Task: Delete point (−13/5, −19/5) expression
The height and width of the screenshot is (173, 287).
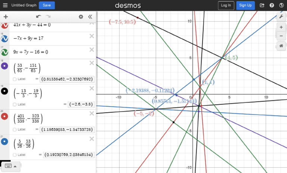Action: (x=92, y=88)
